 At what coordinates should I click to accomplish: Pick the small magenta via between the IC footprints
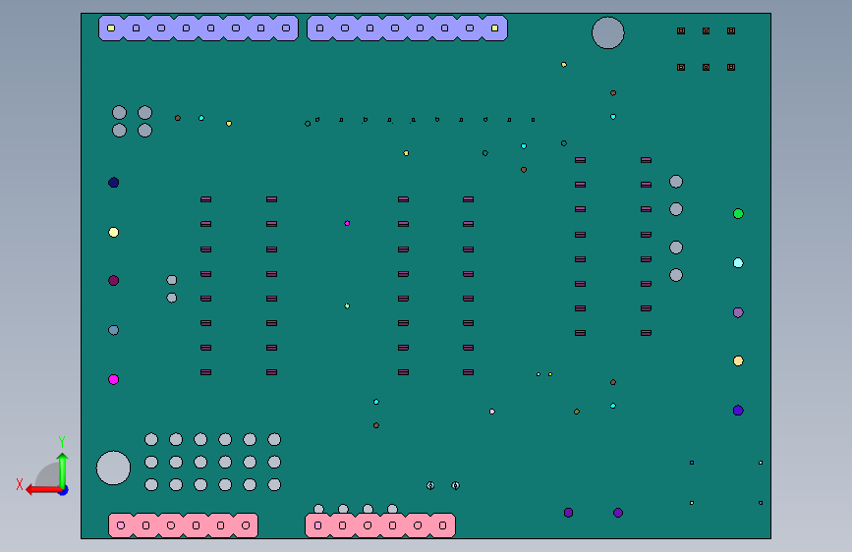click(x=347, y=223)
